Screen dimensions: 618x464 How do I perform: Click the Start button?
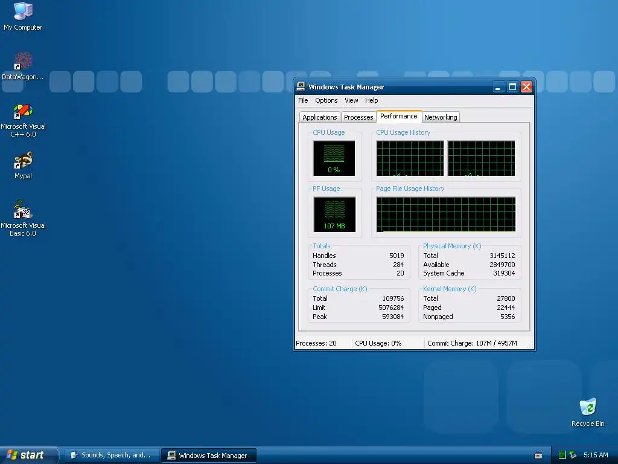click(x=28, y=455)
